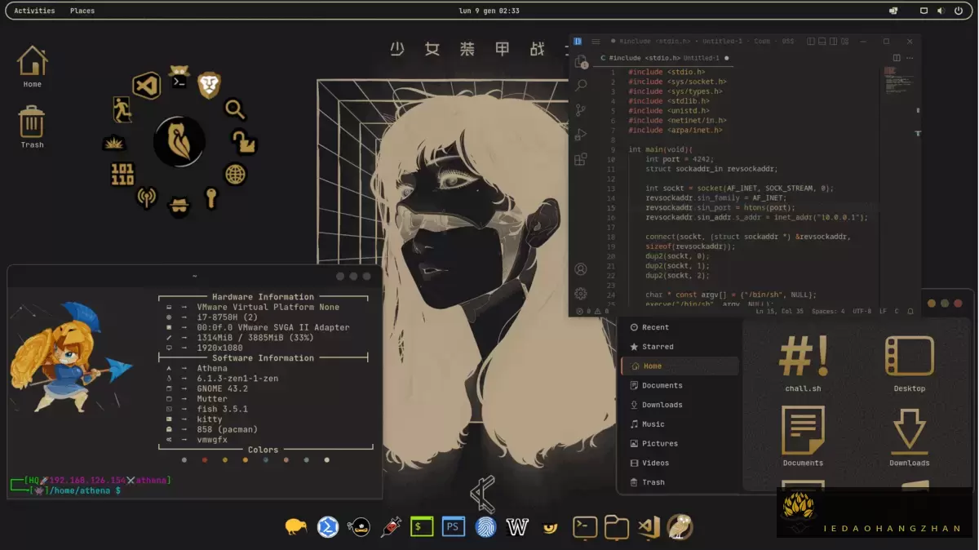This screenshot has width=979, height=550.
Task: Open volume control in top bar
Action: click(941, 11)
